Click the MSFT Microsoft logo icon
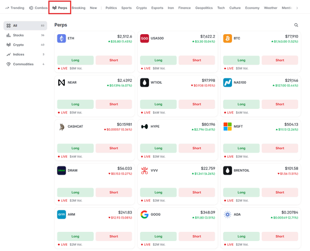Screen dimensions: 310x251 point(227,127)
